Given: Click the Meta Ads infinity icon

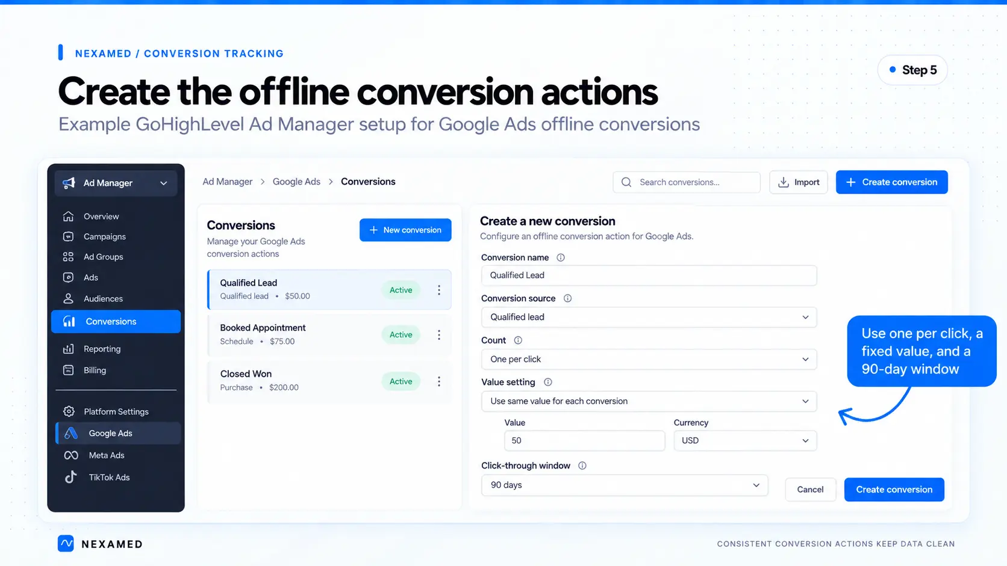Looking at the screenshot, I should coord(71,455).
